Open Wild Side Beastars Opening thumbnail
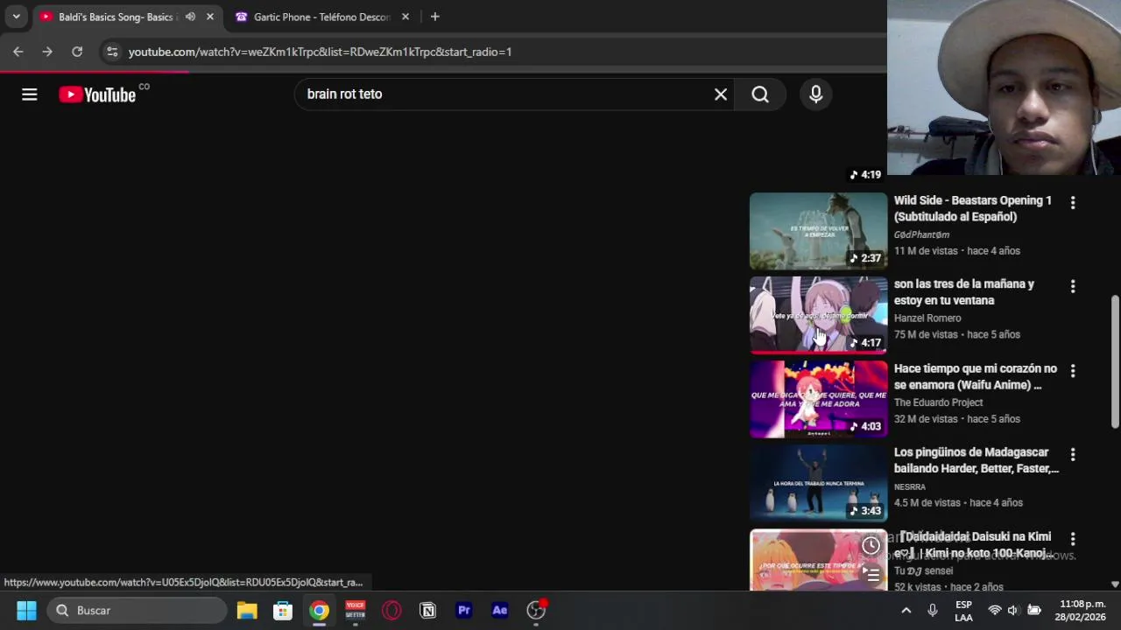The image size is (1121, 630). 818,231
